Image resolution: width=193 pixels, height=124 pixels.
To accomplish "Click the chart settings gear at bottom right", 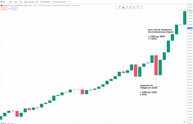I will click(184, 122).
